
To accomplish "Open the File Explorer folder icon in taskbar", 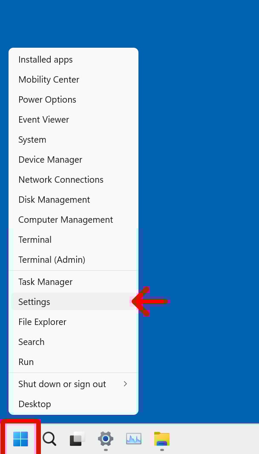I will pos(162,438).
